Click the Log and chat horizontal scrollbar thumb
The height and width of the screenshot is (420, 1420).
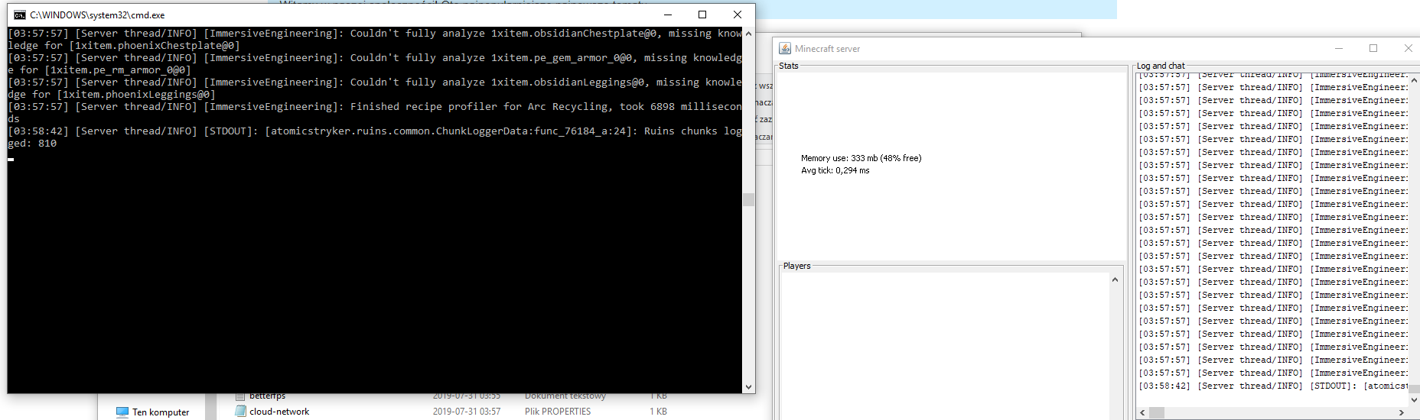tap(1157, 412)
